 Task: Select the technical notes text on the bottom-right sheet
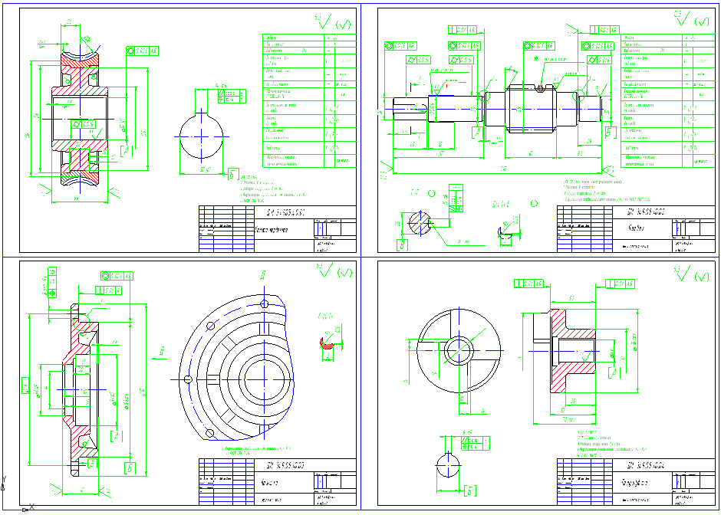[611, 444]
